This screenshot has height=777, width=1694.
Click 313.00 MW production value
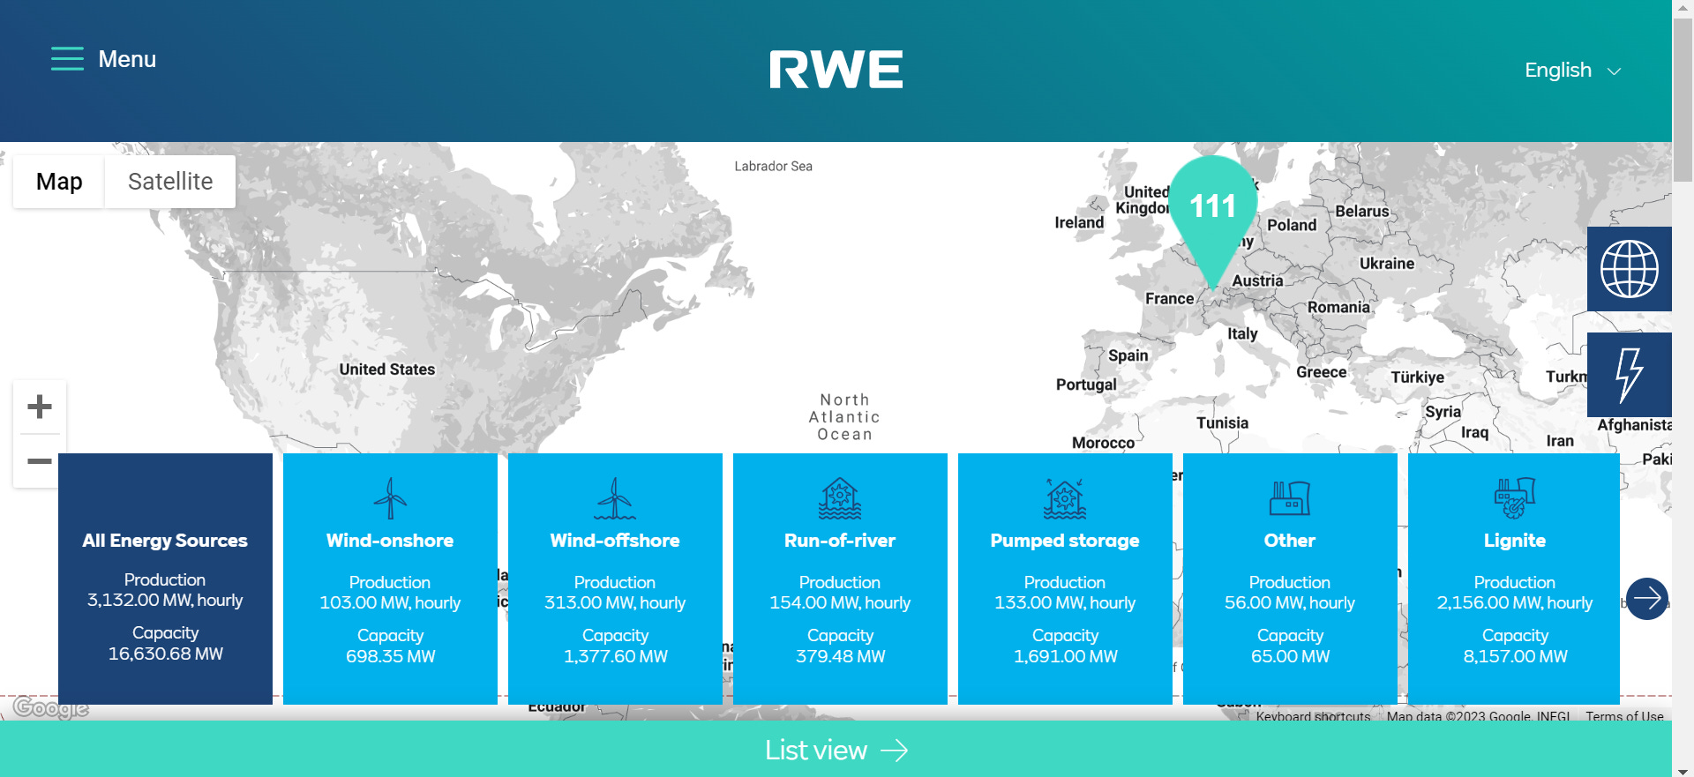tap(615, 603)
